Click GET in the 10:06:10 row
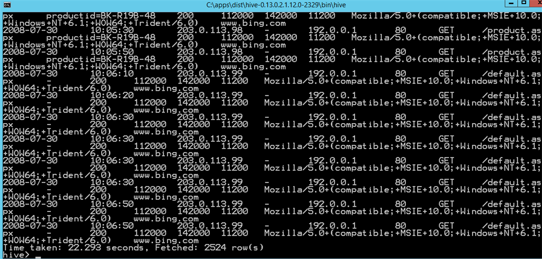 [446, 73]
